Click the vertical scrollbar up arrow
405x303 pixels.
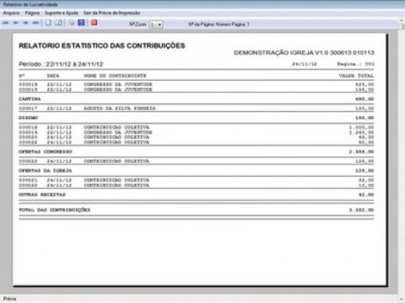(402, 20)
